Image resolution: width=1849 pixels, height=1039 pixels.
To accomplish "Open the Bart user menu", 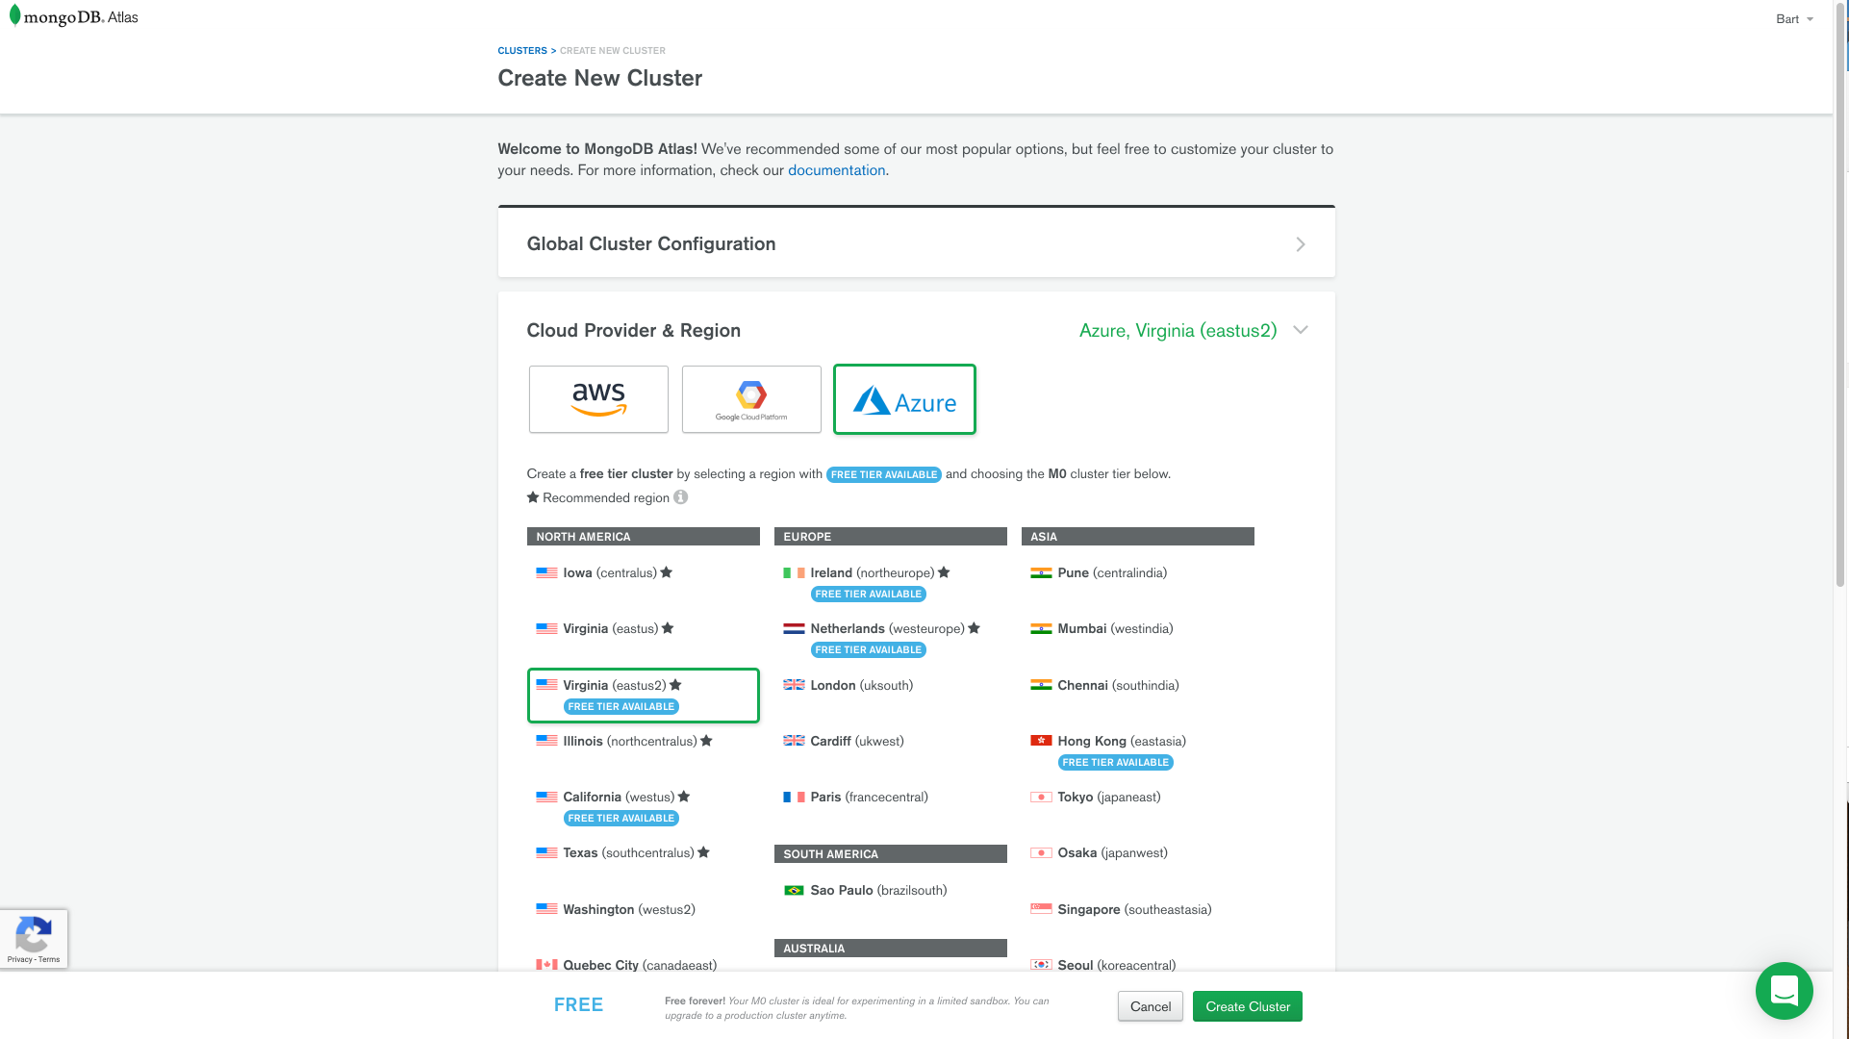I will (1794, 19).
